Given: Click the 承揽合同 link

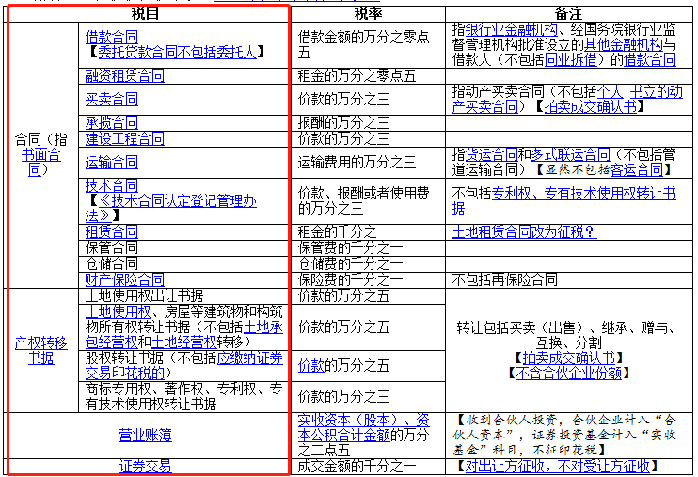Looking at the screenshot, I should point(111,123).
